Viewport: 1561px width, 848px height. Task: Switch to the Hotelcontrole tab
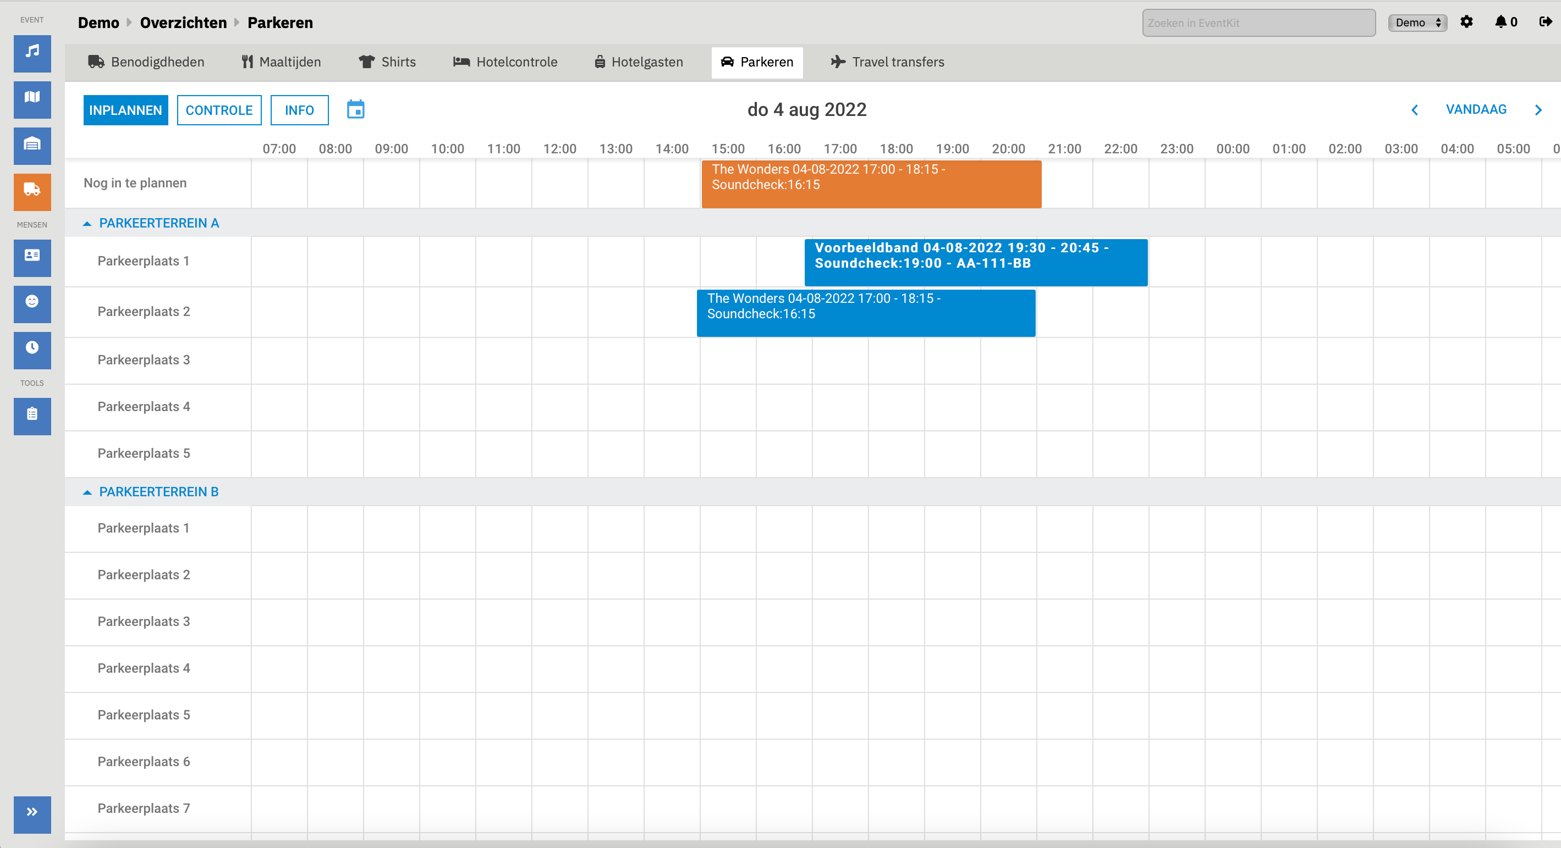505,62
